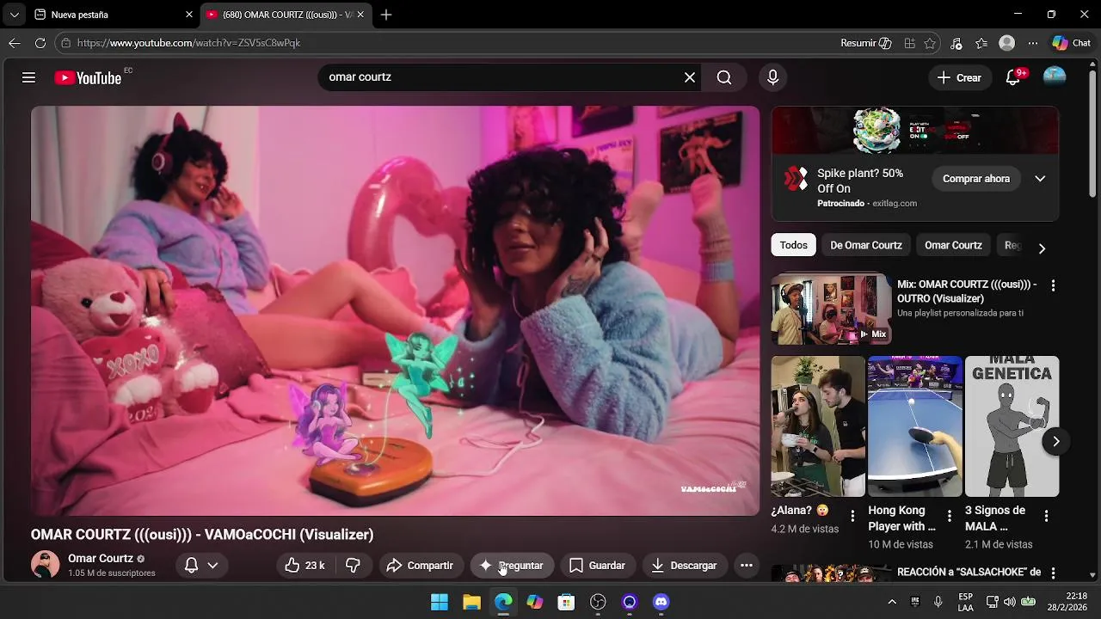
Task: Select the Todos filter chip
Action: coord(794,246)
